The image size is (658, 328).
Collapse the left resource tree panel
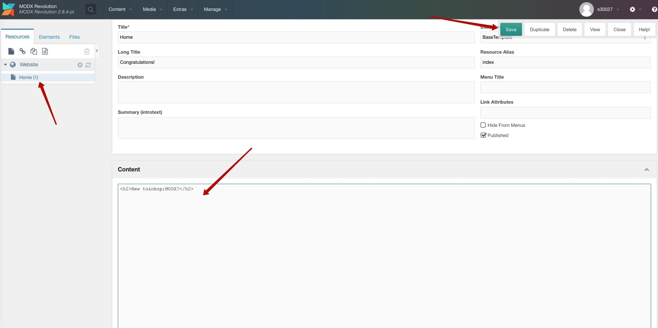97,51
